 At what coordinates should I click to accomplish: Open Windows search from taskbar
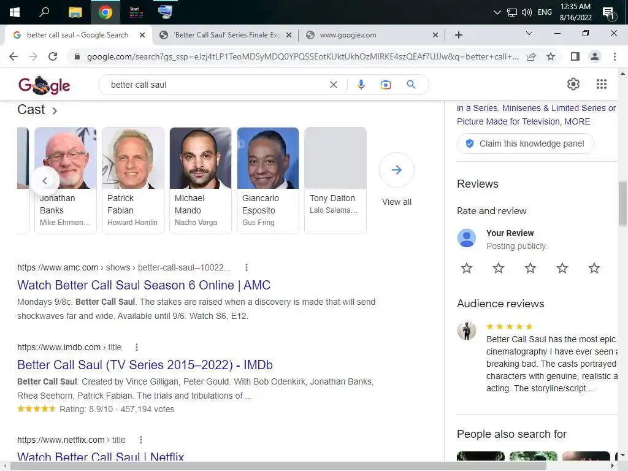pos(44,12)
